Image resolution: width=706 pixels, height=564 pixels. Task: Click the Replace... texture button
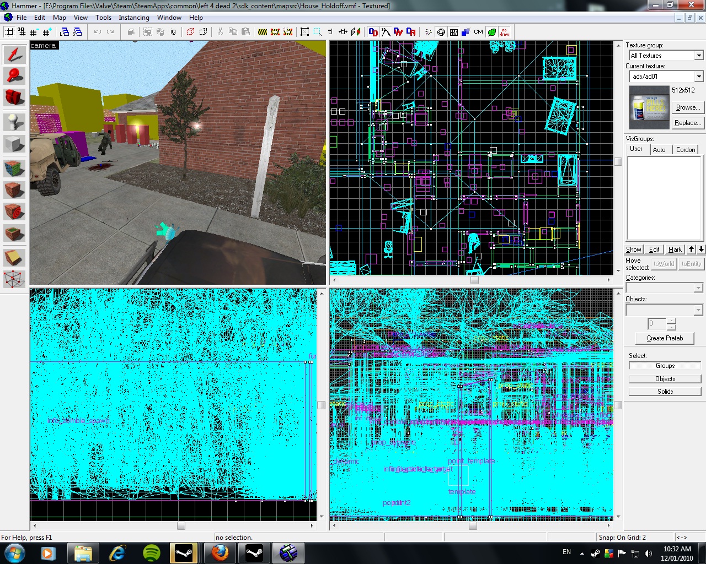pos(688,123)
